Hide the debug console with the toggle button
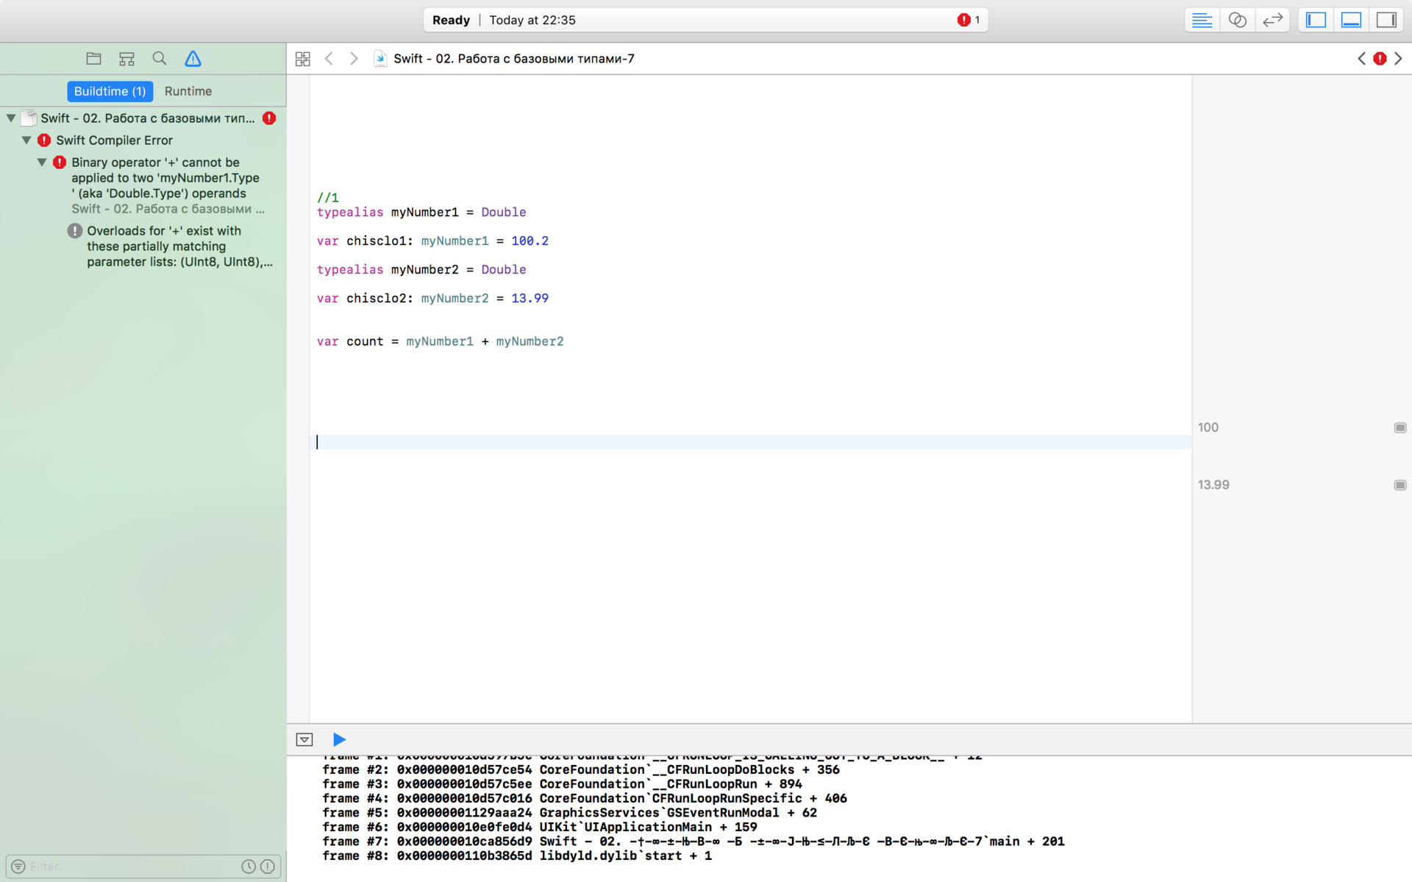The image size is (1412, 882). 304,740
